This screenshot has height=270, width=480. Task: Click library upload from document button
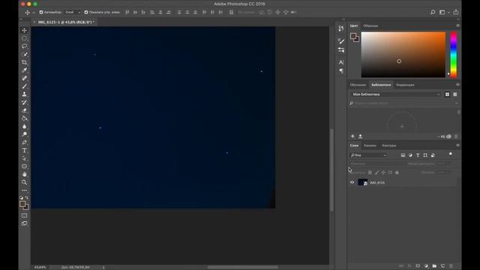point(360,136)
